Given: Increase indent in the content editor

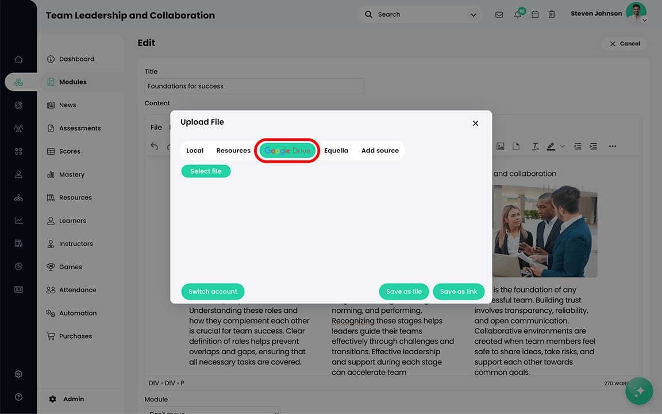Looking at the screenshot, I should tap(593, 146).
